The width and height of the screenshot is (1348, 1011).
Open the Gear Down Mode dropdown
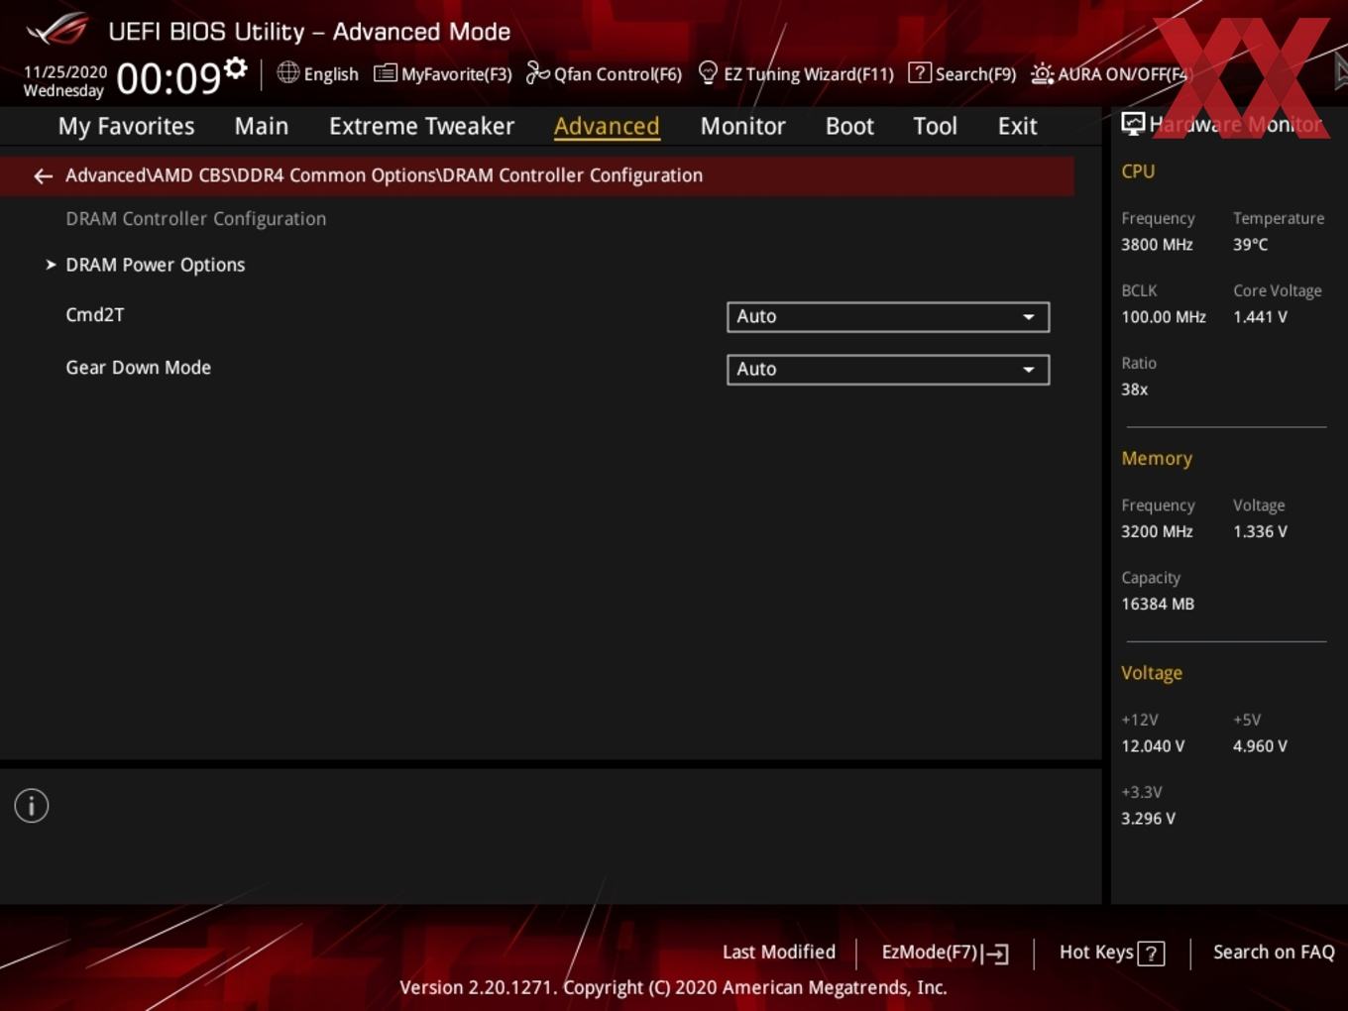coord(888,370)
